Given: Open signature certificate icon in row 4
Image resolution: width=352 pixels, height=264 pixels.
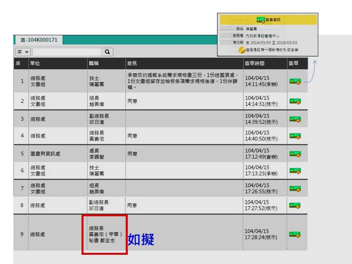Looking at the screenshot, I should (x=295, y=136).
